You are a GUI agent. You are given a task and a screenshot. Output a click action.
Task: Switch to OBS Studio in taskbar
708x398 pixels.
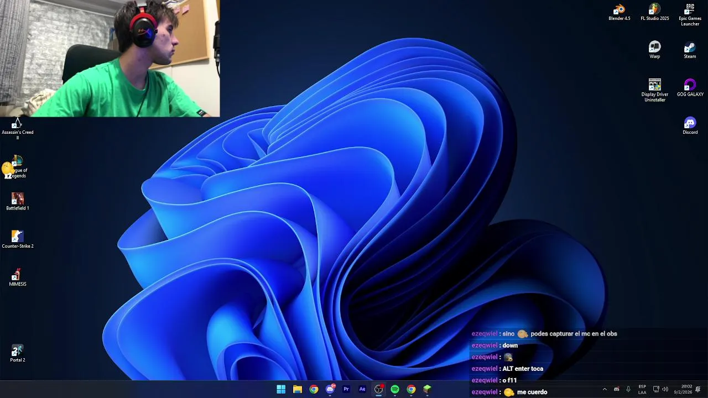[x=378, y=389]
